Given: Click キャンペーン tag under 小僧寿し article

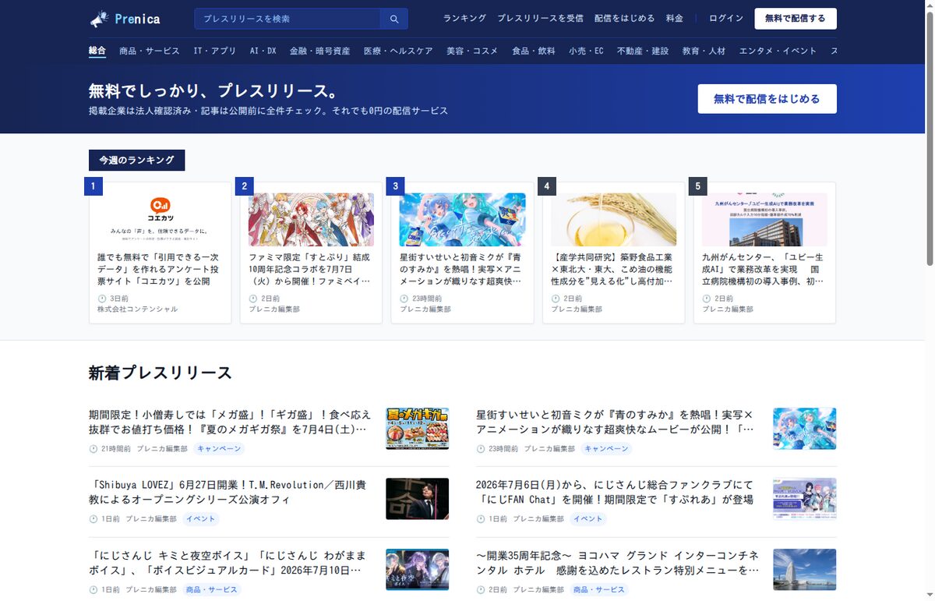Looking at the screenshot, I should click(218, 449).
